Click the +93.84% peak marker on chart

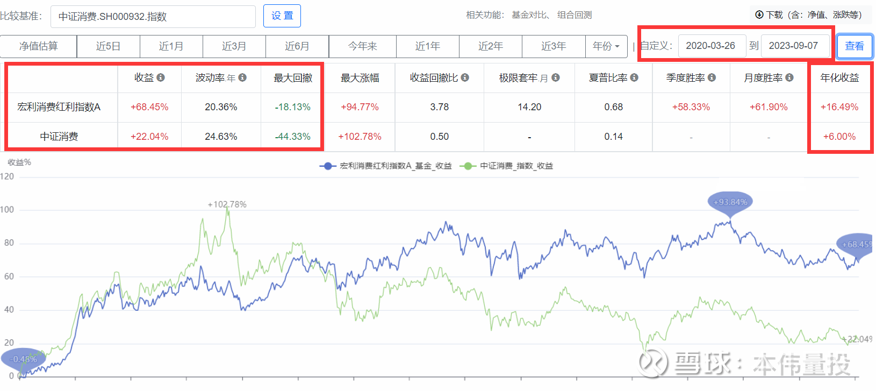coord(730,203)
